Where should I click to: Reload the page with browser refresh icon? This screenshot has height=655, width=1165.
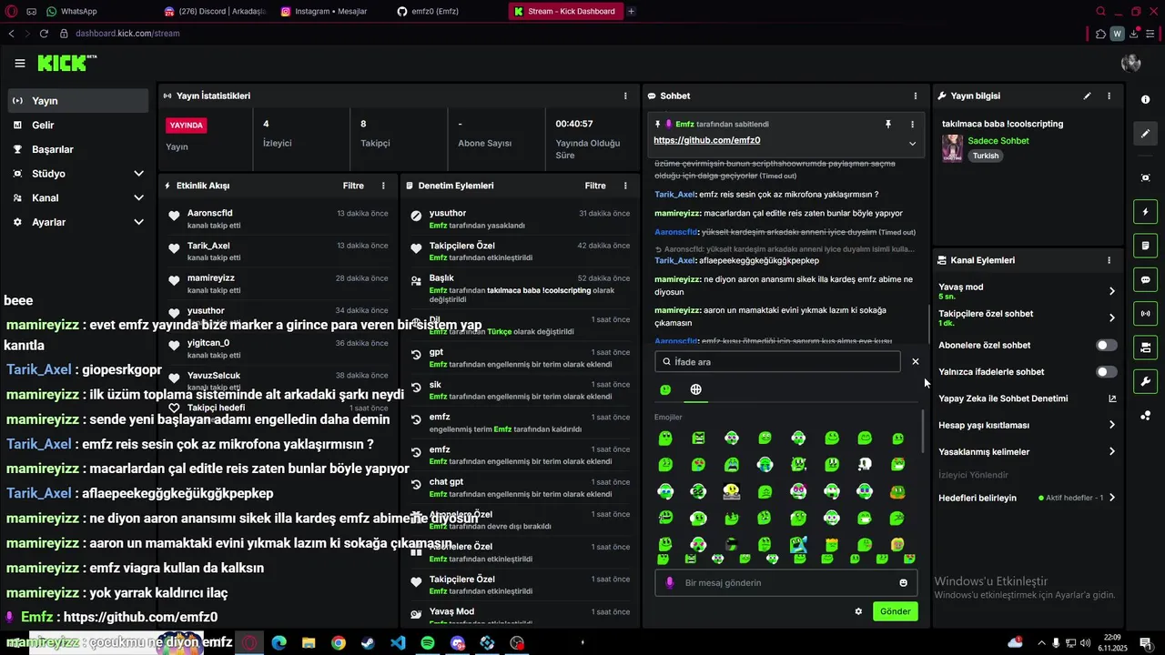coord(44,34)
